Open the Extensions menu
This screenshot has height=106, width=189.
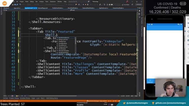coord(53,1)
